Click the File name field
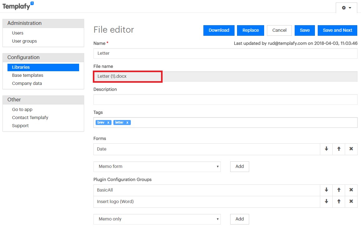 click(226, 76)
